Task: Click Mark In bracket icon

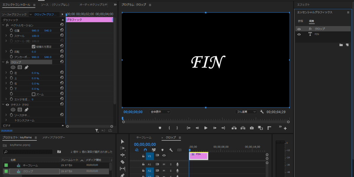Action: (169, 128)
